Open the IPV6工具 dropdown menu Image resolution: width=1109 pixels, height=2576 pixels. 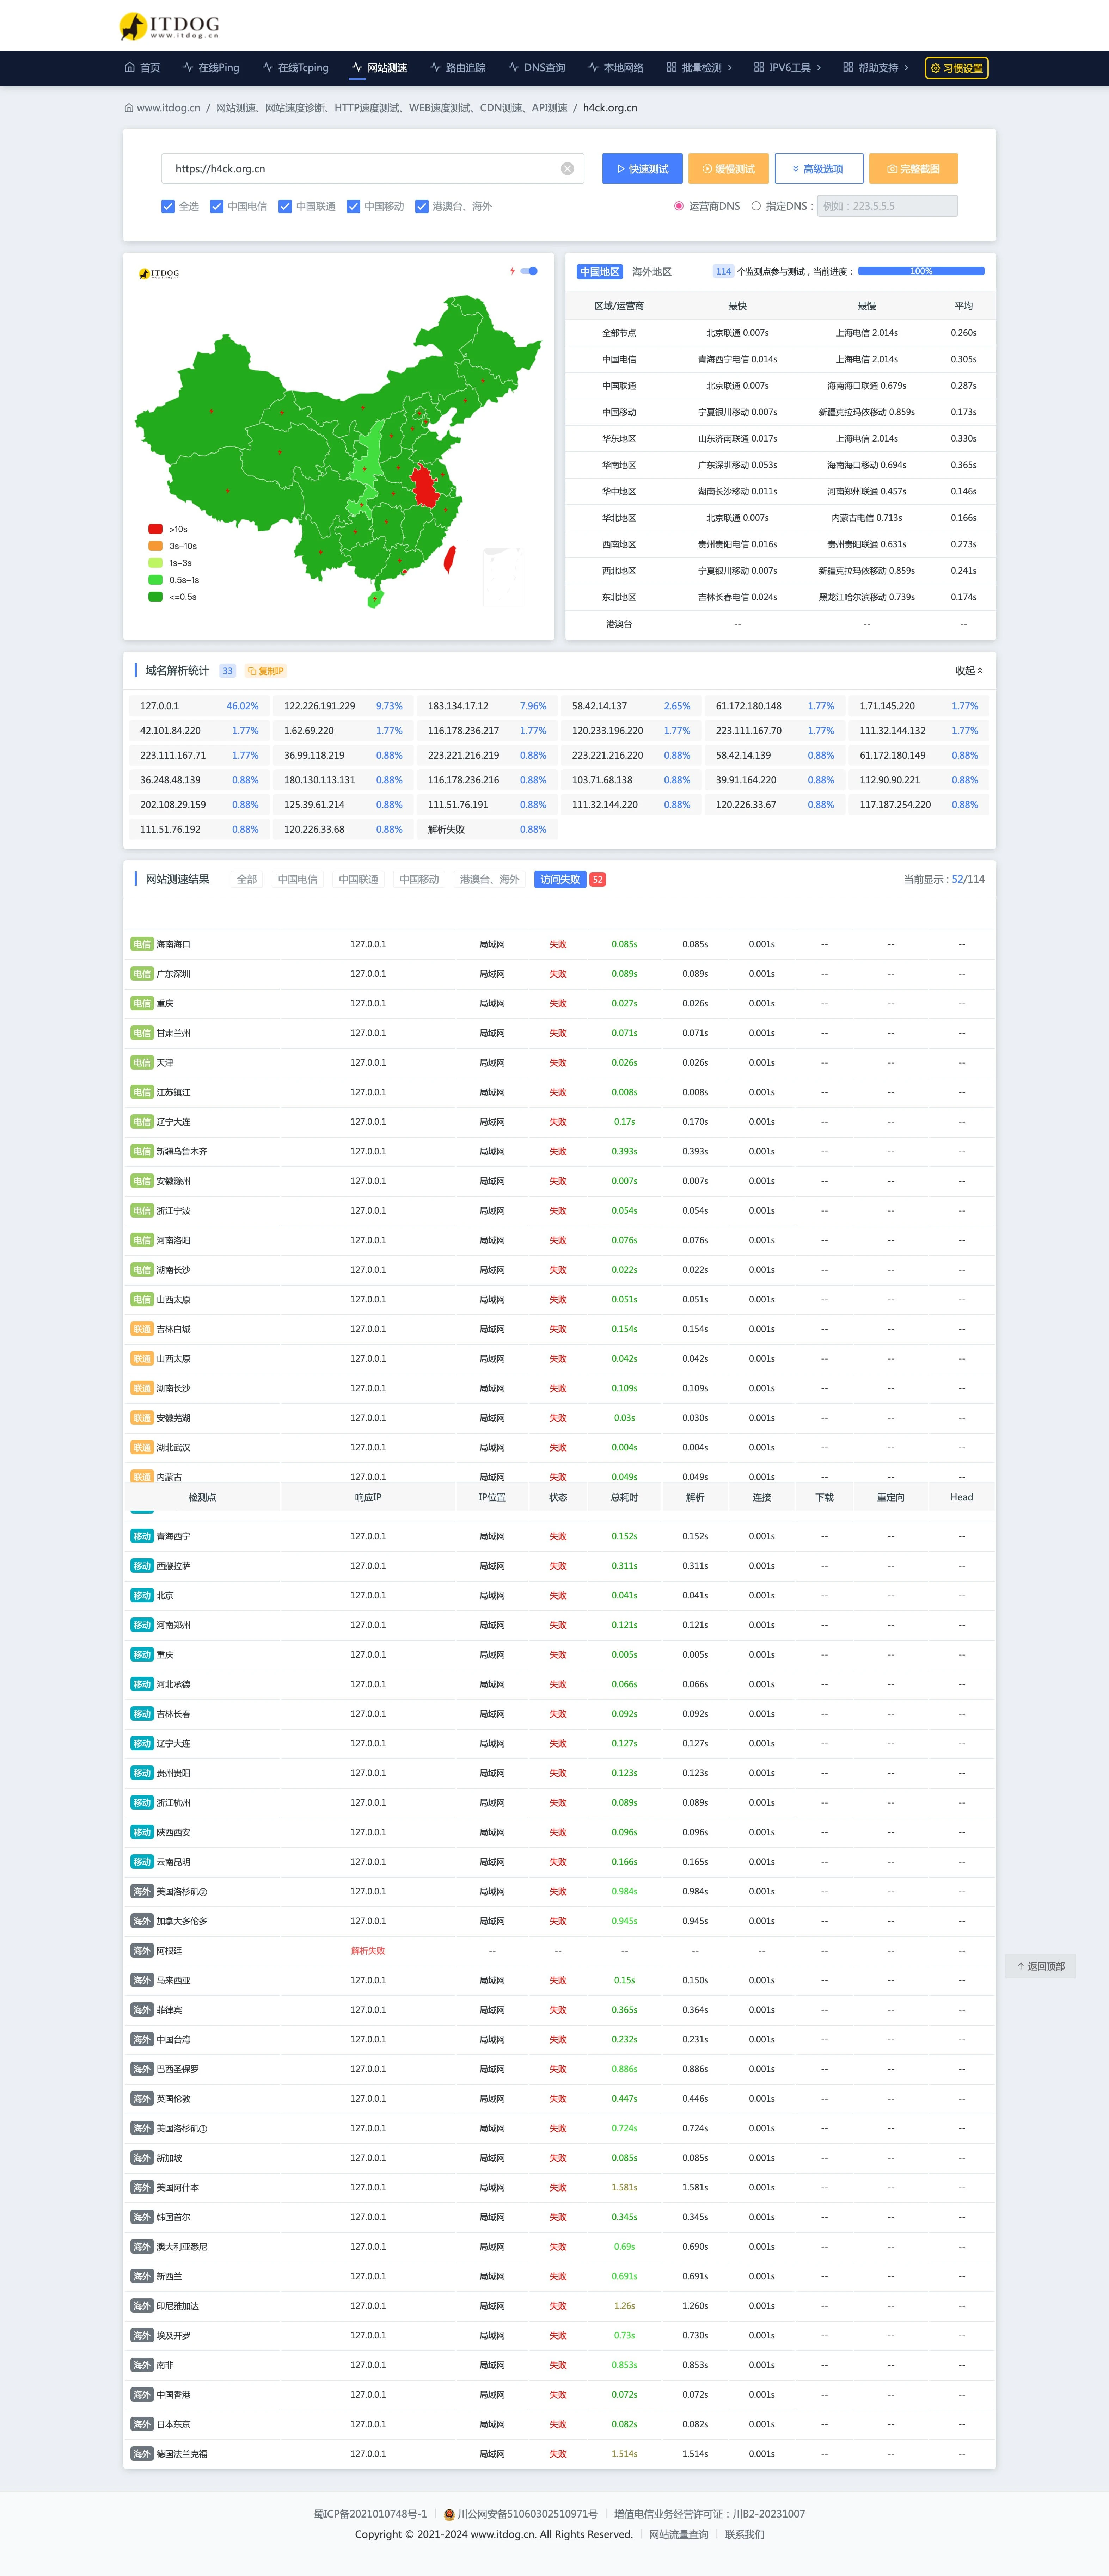pyautogui.click(x=787, y=68)
